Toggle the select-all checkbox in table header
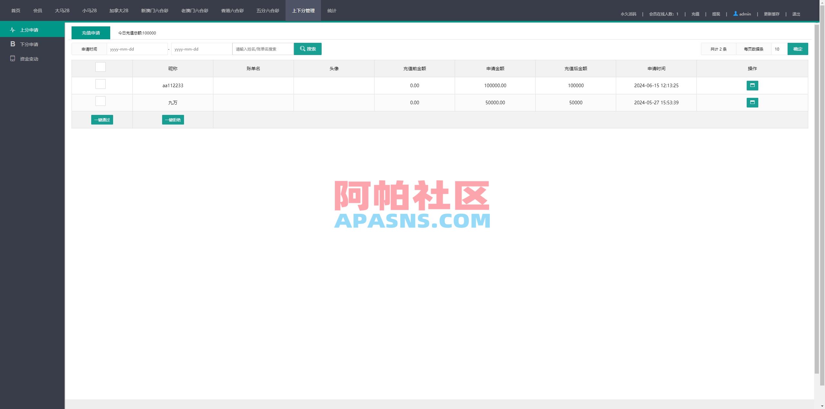 tap(101, 67)
